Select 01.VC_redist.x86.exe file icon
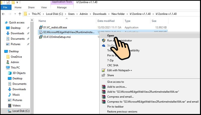Image resolution: width=201 pixels, height=115 pixels. 41,27
